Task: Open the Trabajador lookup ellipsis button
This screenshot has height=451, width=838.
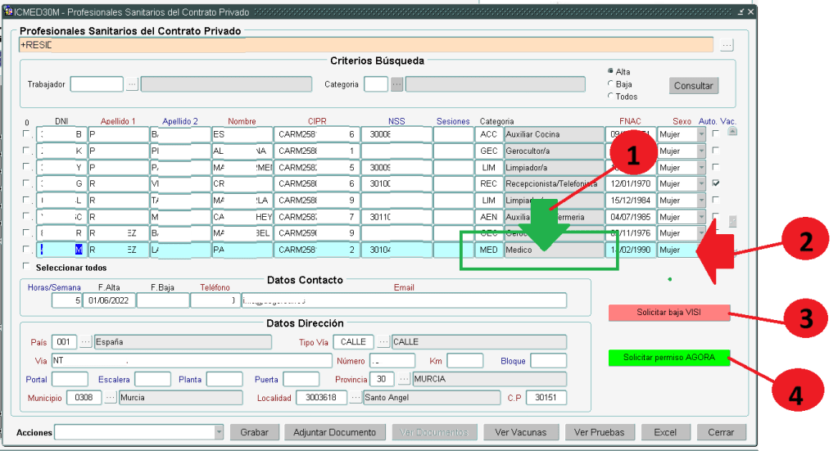Action: 132,84
